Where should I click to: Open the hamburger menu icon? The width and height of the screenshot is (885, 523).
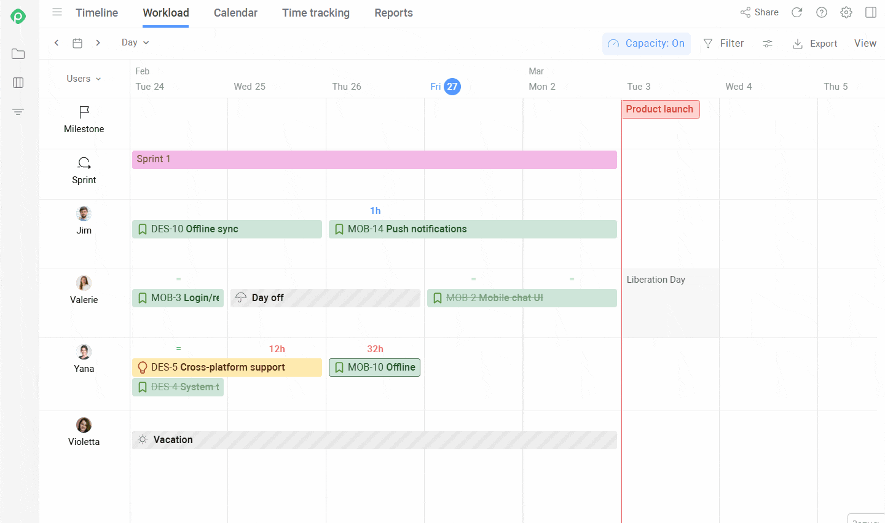click(x=57, y=12)
